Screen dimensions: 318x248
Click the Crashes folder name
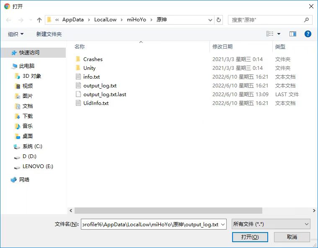tap(93, 59)
